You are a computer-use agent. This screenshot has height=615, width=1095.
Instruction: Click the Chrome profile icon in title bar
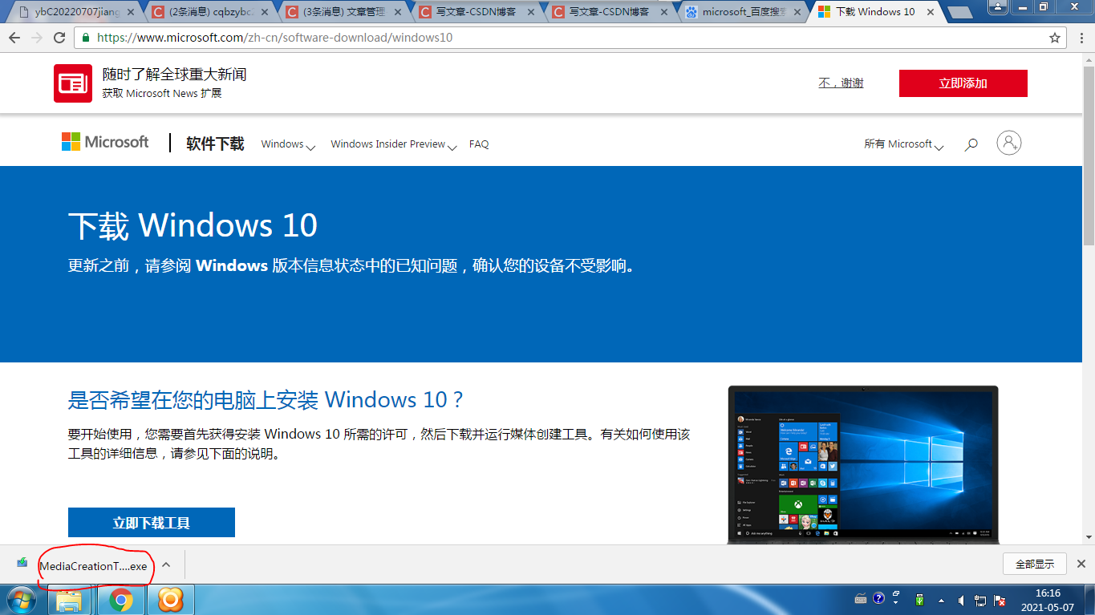coord(997,6)
